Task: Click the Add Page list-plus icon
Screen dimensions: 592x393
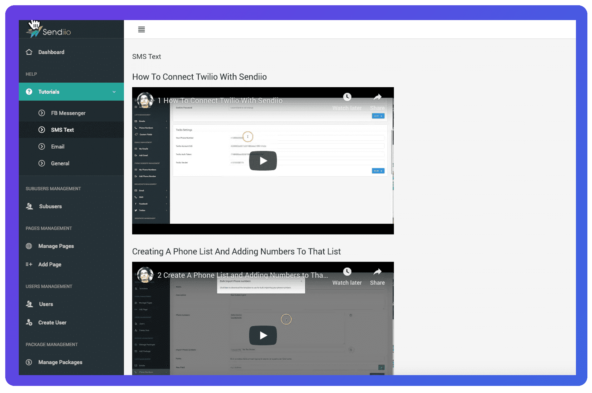Action: point(29,264)
